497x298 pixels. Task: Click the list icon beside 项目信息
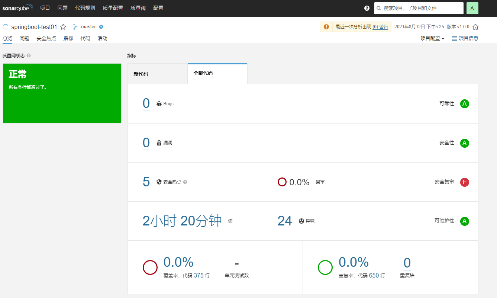(x=455, y=38)
